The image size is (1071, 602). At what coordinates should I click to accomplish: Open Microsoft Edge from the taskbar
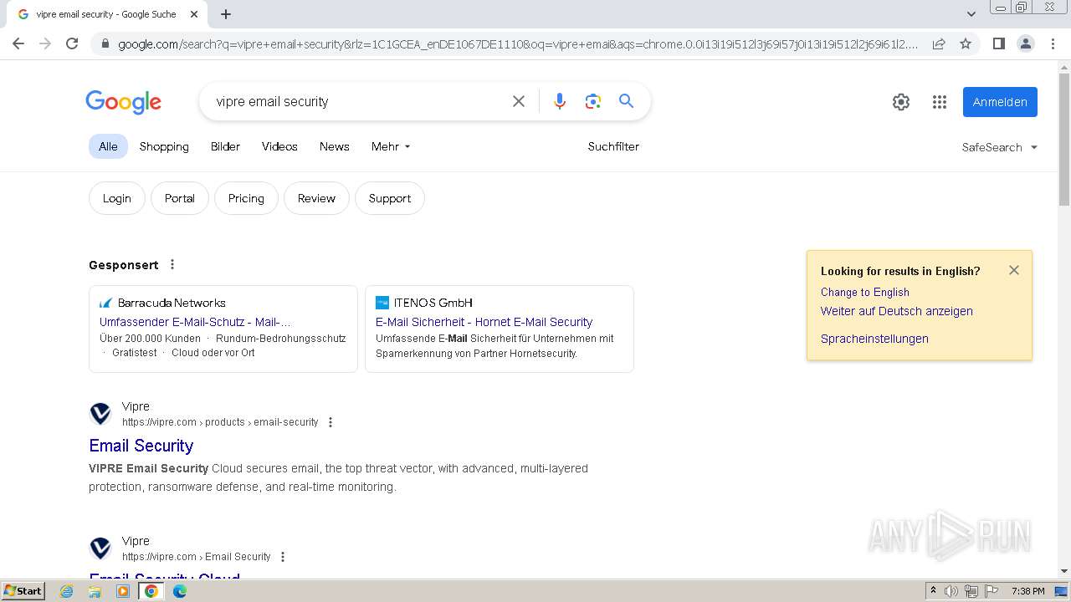point(180,591)
